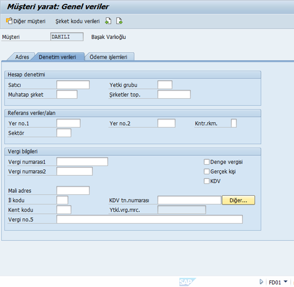Click the Diğer müşteri toolbar icon
Image resolution: width=294 pixels, height=287 pixels.
coord(9,21)
